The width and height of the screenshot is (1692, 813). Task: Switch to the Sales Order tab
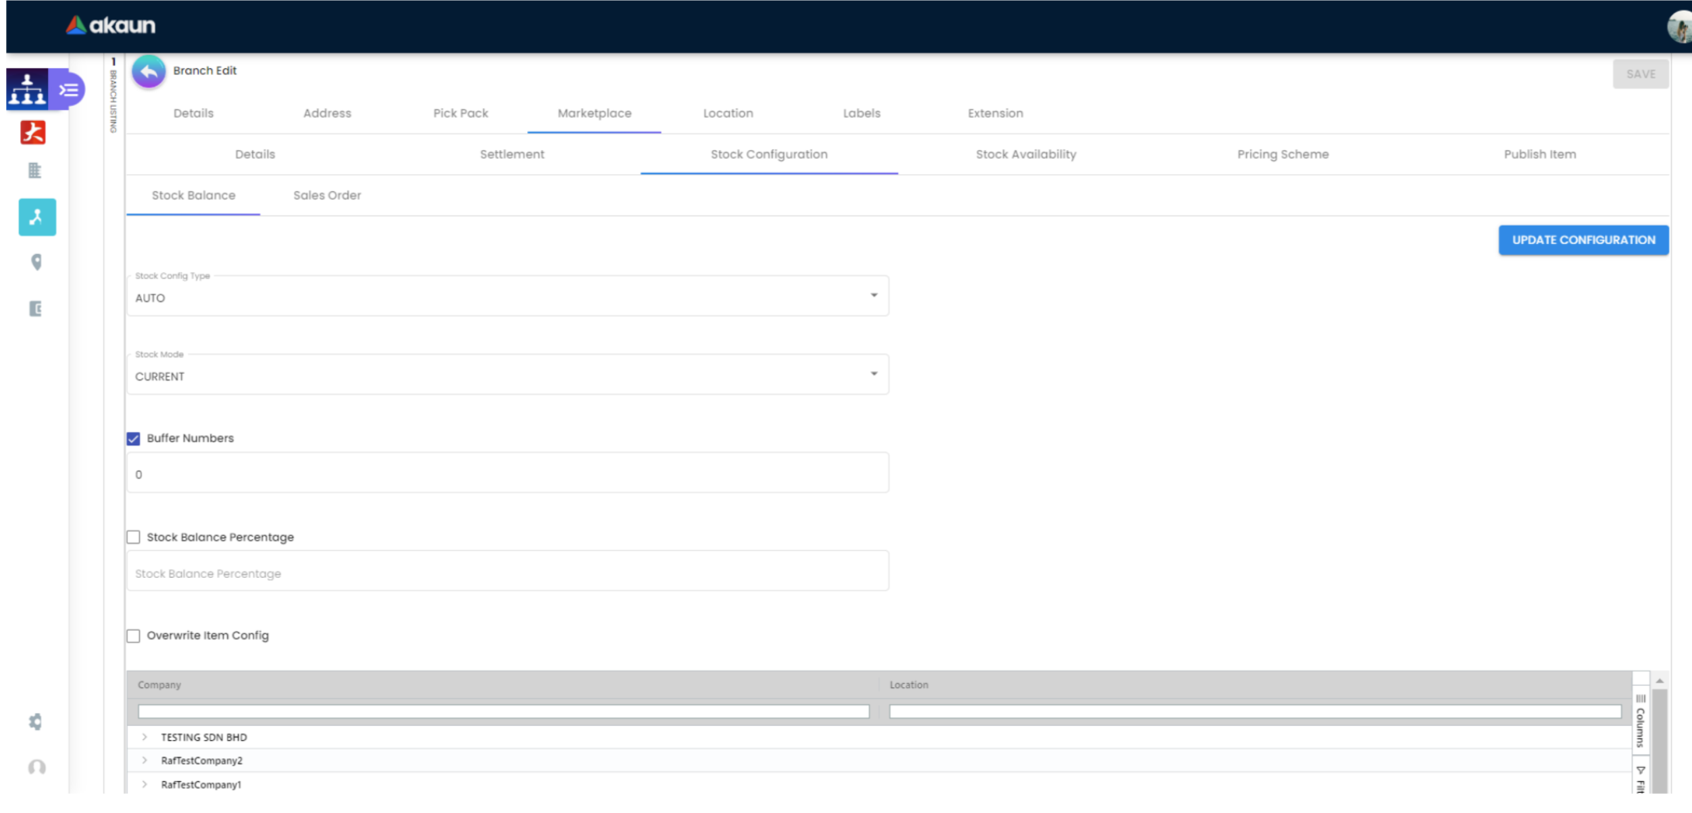point(327,195)
